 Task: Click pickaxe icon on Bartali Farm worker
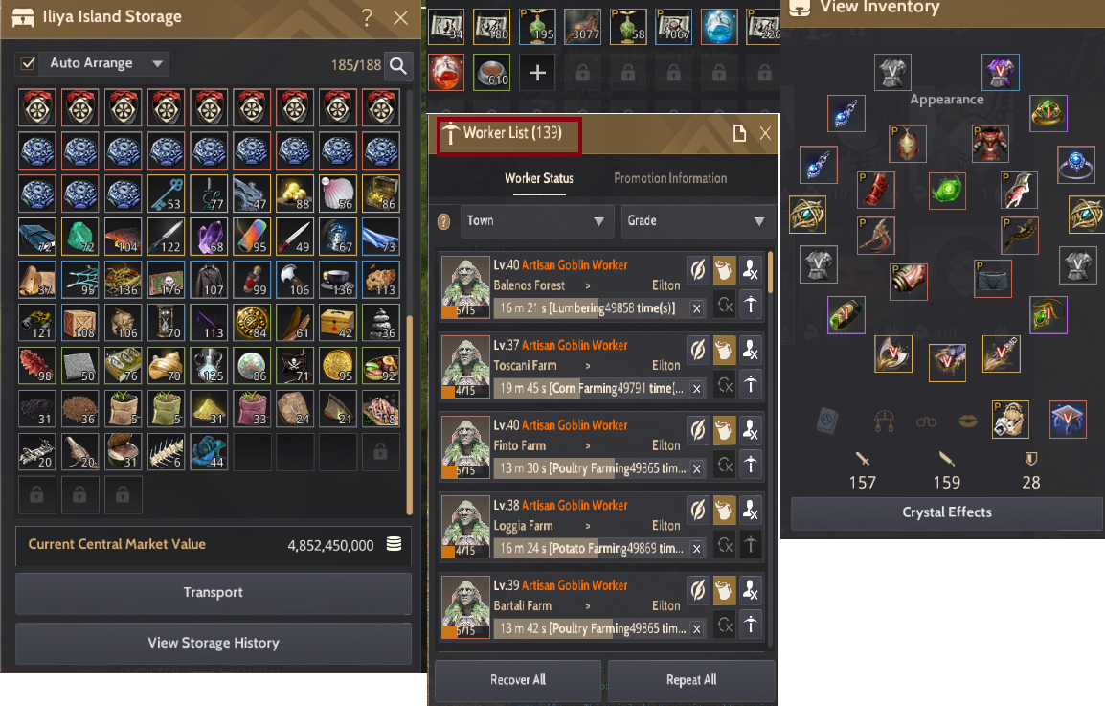point(751,625)
